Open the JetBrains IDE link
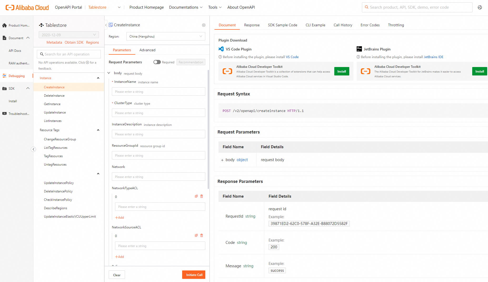488x282 pixels. 434,57
